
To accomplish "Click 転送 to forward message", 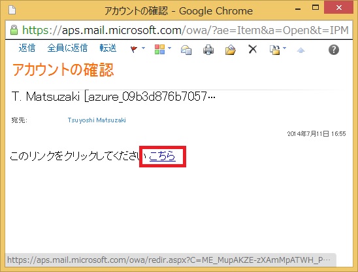I will (108, 48).
